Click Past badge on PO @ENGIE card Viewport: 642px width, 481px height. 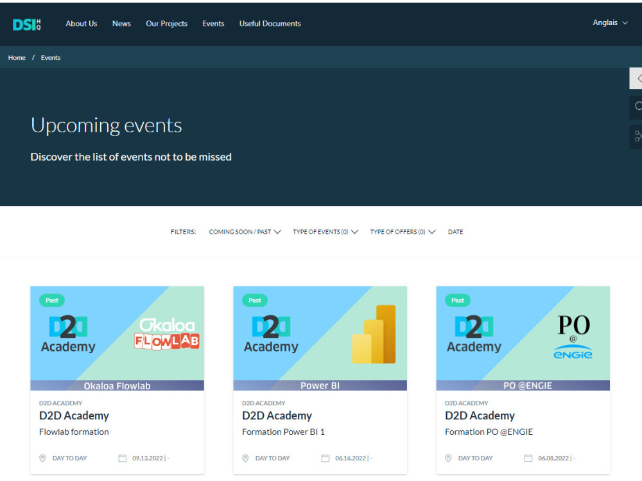pyautogui.click(x=457, y=301)
